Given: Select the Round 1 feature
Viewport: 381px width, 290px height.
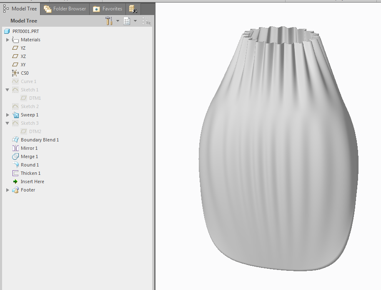Looking at the screenshot, I should pyautogui.click(x=30, y=165).
